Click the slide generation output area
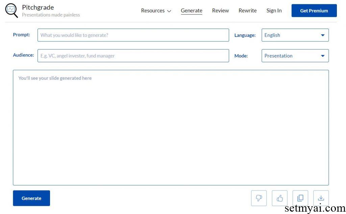Image resolution: width=346 pixels, height=214 pixels. (171, 128)
